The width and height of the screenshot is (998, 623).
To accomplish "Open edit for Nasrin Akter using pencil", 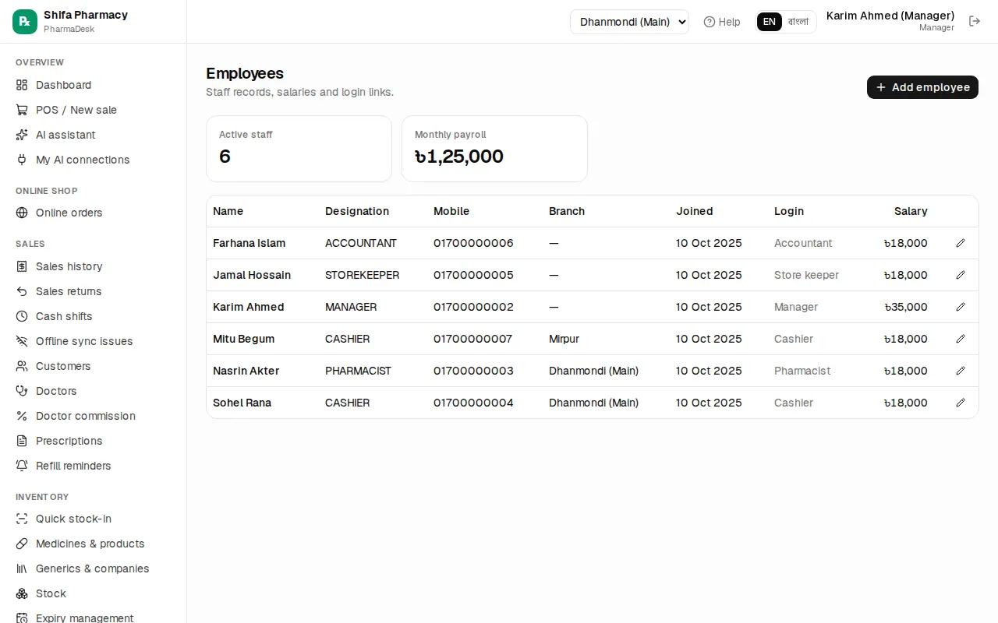I will 961,371.
